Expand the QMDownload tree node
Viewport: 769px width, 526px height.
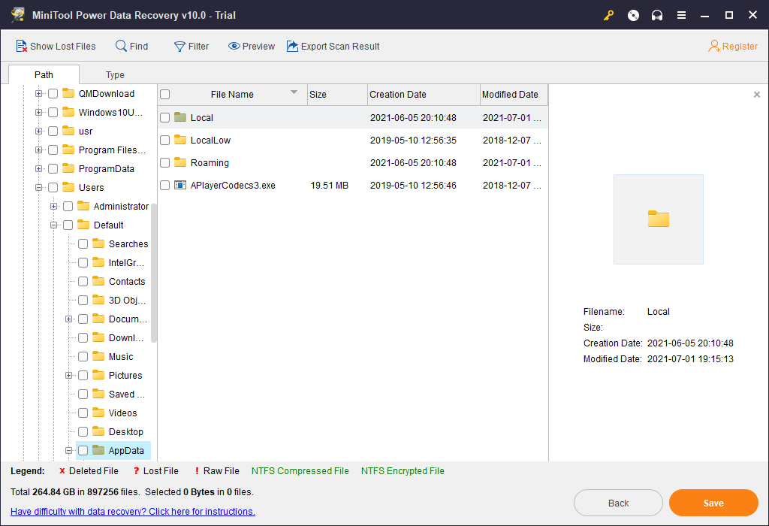tap(38, 94)
